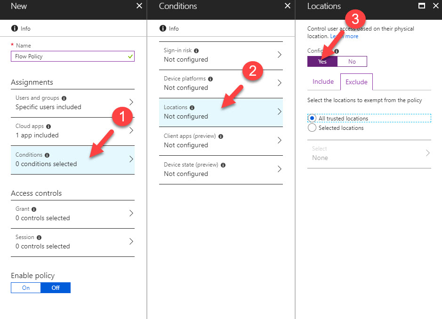The height and width of the screenshot is (319, 442).
Task: Maximize the Locations panel
Action: (x=422, y=6)
